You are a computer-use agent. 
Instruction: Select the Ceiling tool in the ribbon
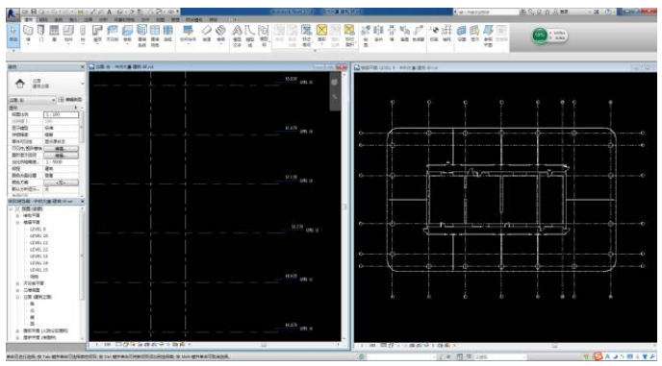[x=113, y=34]
